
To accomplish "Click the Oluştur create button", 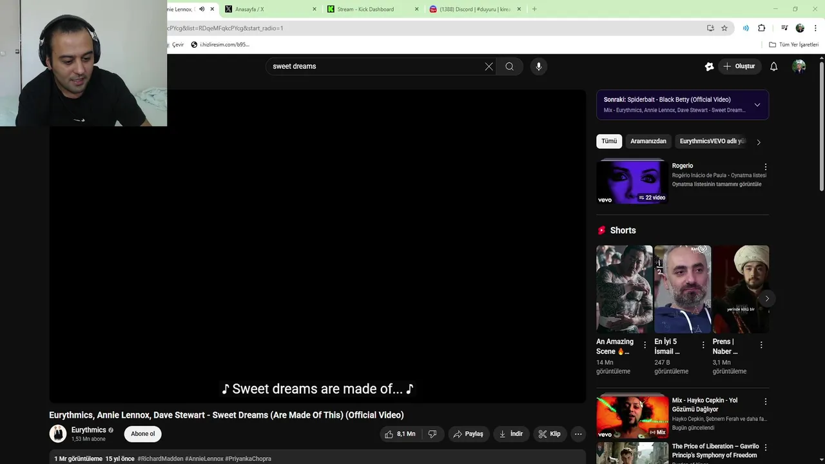I will 739,66.
